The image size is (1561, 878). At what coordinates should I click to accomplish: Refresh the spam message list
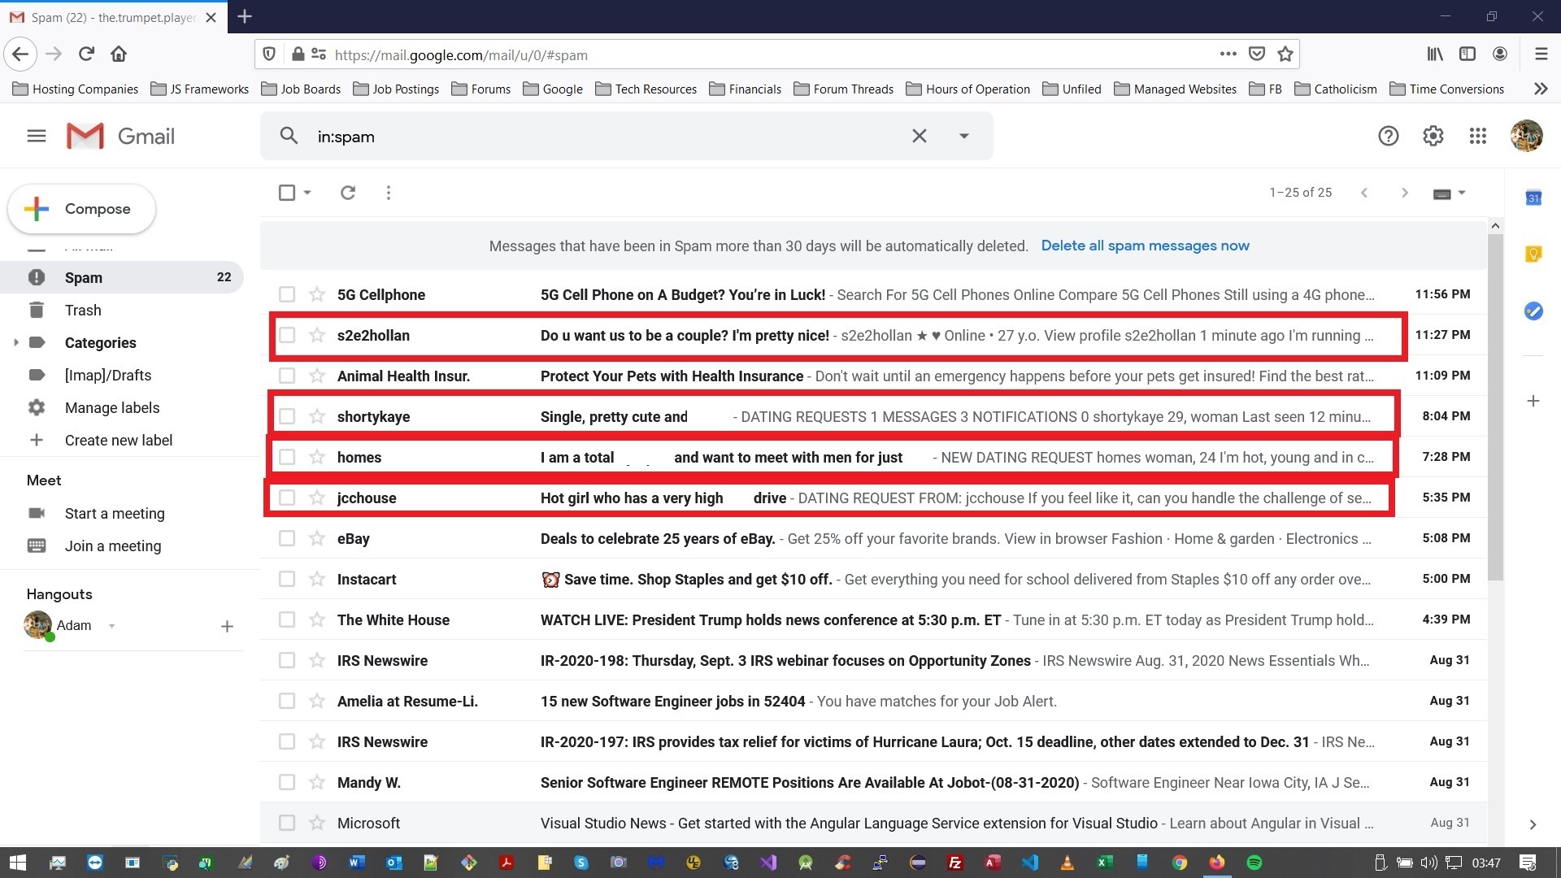point(348,193)
